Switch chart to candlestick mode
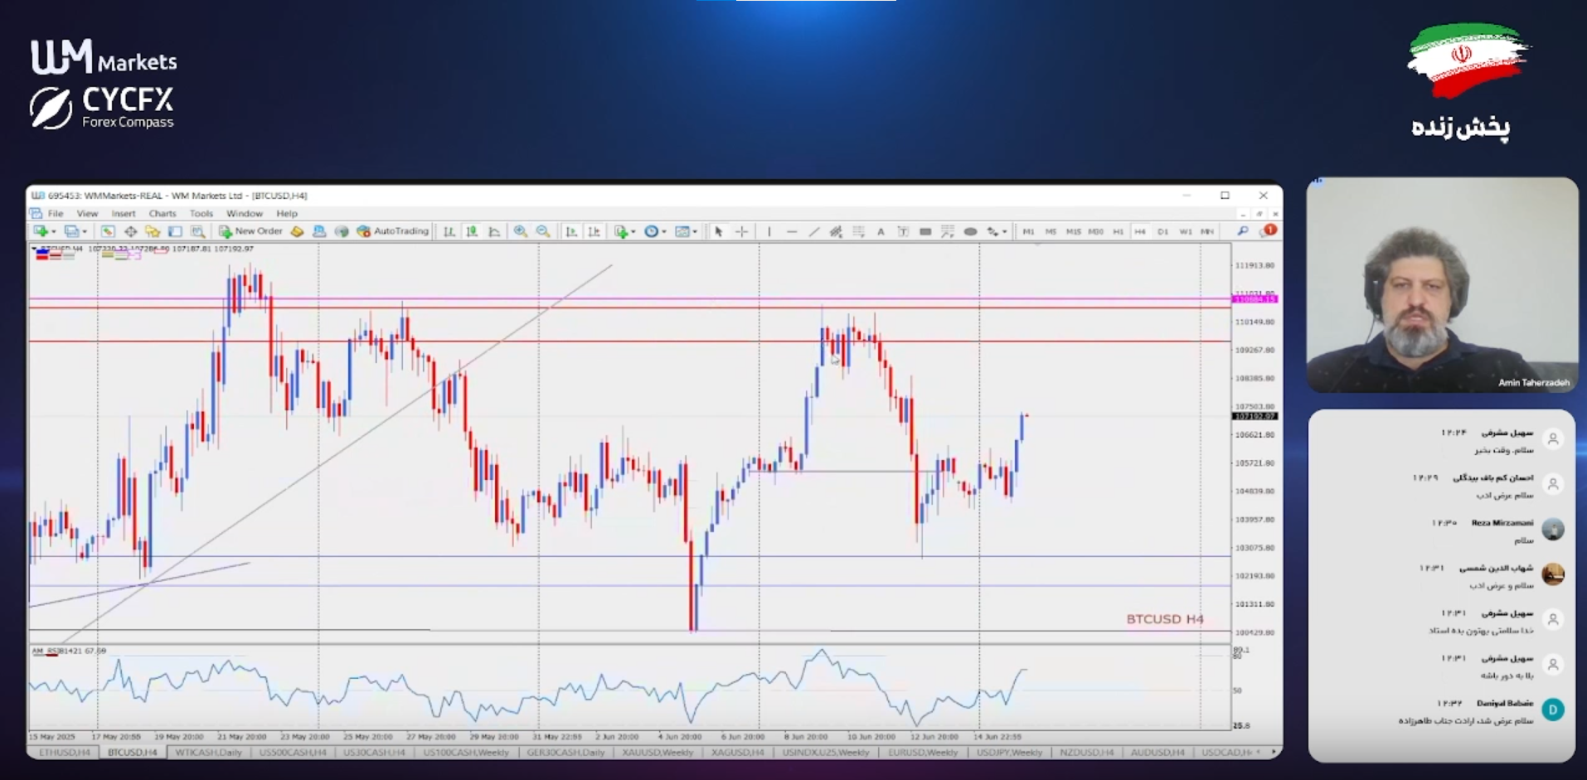The width and height of the screenshot is (1587, 780). [472, 232]
